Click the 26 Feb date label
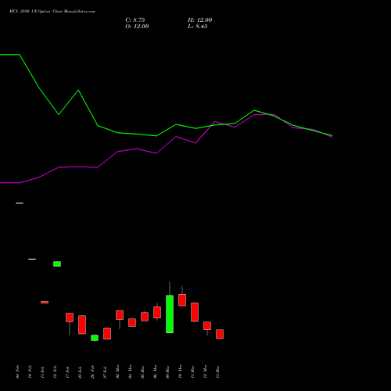 [92, 372]
